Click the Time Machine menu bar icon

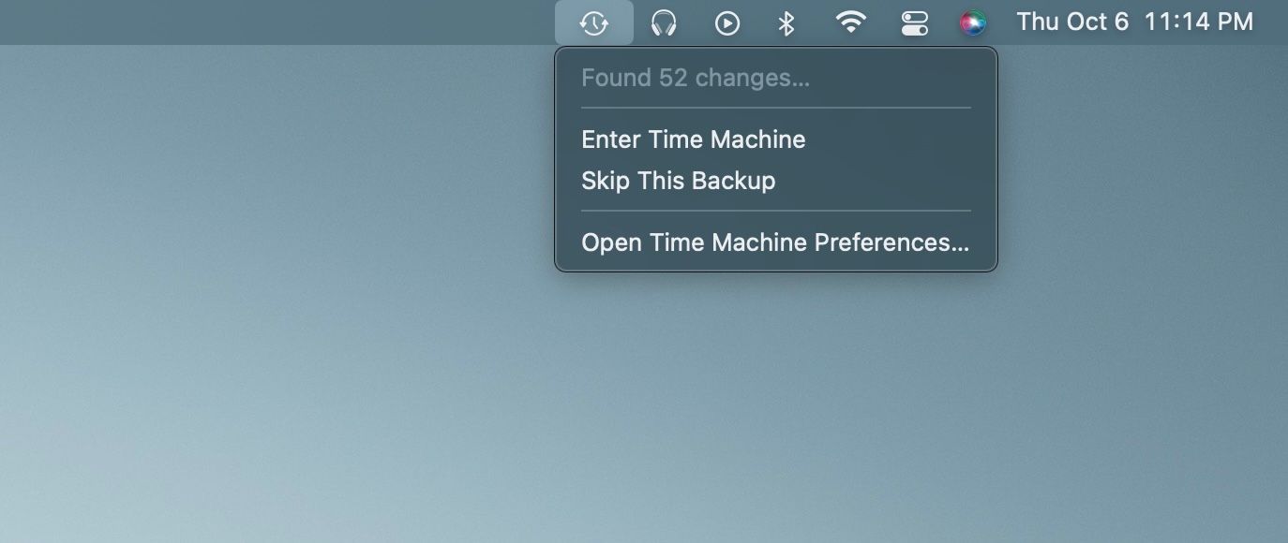(x=594, y=22)
